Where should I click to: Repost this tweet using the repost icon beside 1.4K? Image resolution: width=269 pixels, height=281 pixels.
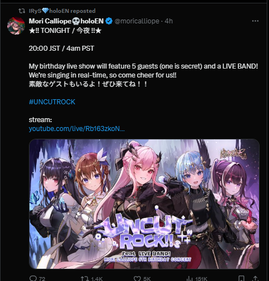coord(85,278)
